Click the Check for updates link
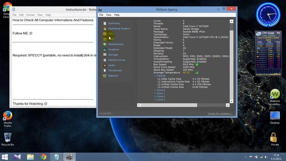286x161 pixels. pyautogui.click(x=220, y=114)
